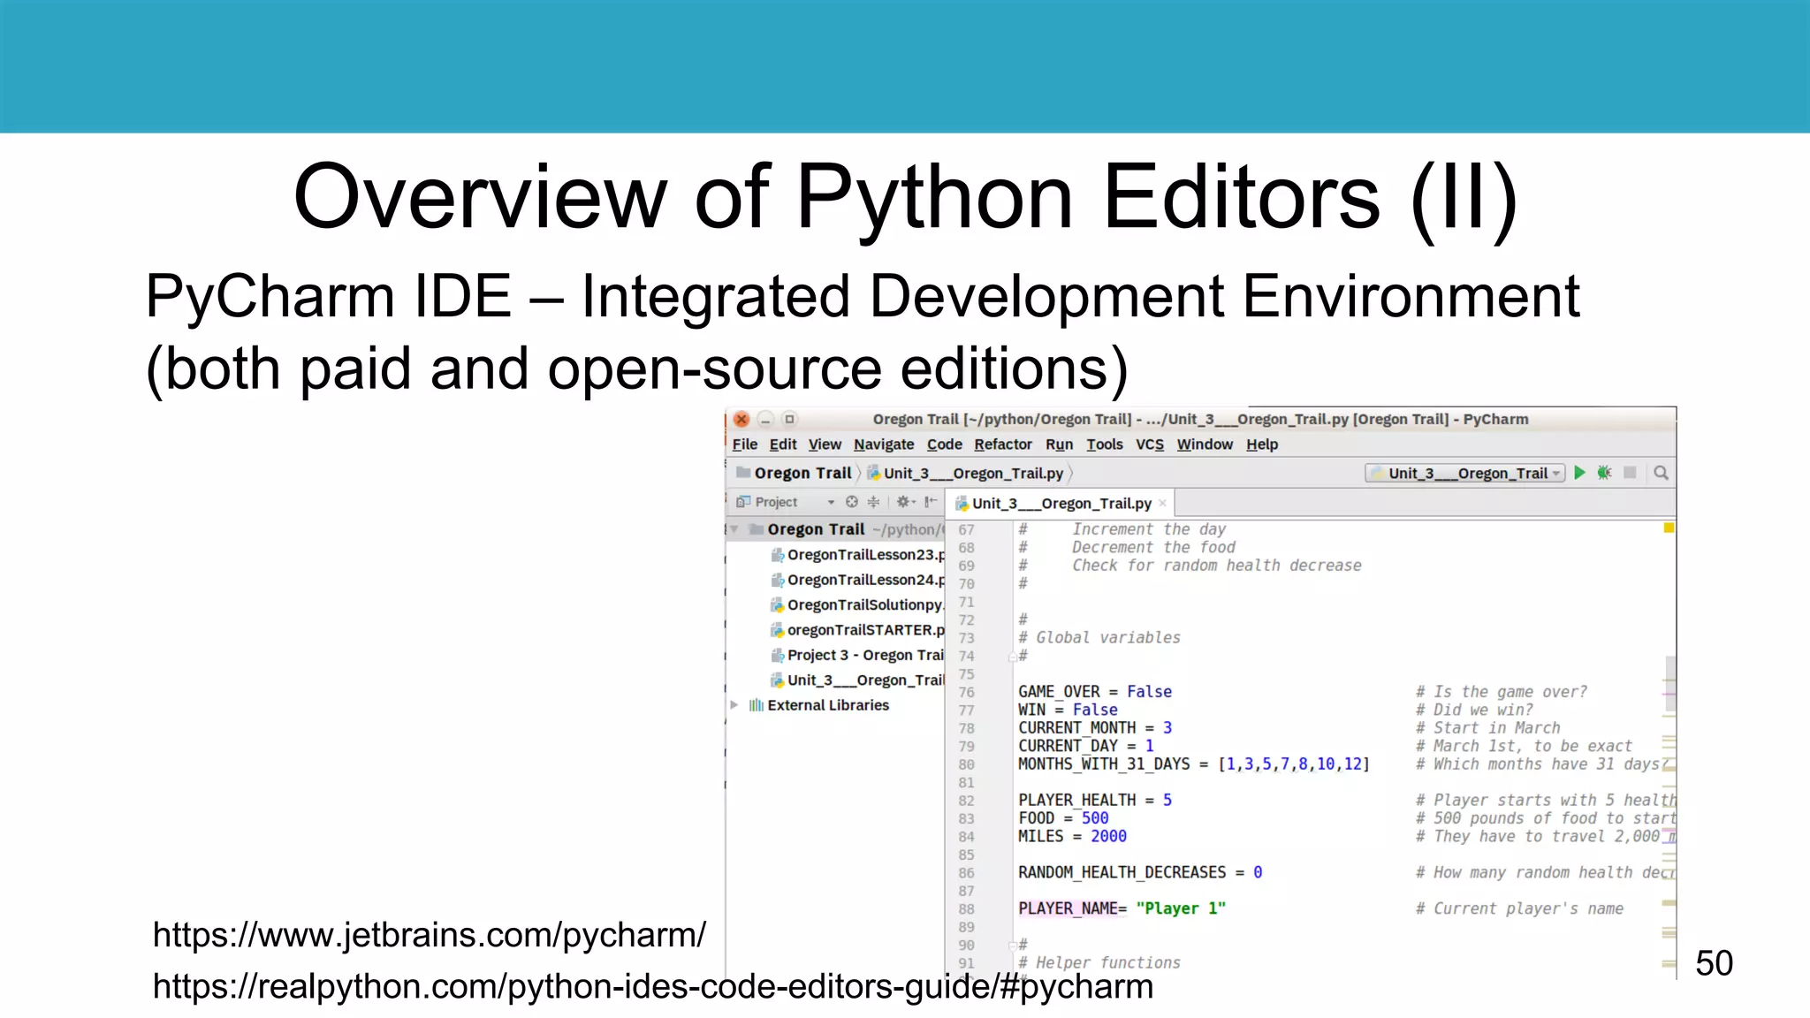Open the jetbrains.com/pycharm link
Viewport: 1810px width, 1018px height.
[430, 935]
